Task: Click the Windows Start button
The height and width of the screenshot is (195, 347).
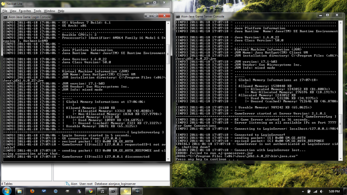Action: (x=7, y=191)
